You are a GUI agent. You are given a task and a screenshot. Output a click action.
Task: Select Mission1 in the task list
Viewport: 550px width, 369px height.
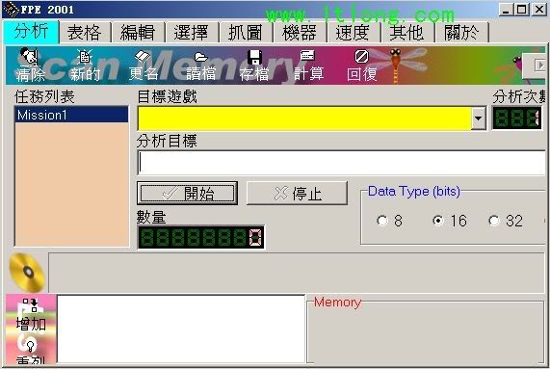click(71, 115)
